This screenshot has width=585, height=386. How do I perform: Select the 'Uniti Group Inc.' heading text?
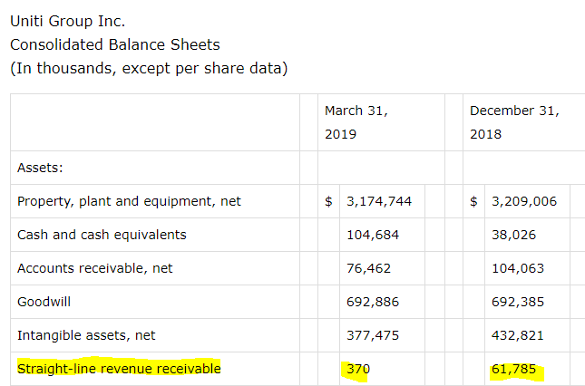coord(67,21)
